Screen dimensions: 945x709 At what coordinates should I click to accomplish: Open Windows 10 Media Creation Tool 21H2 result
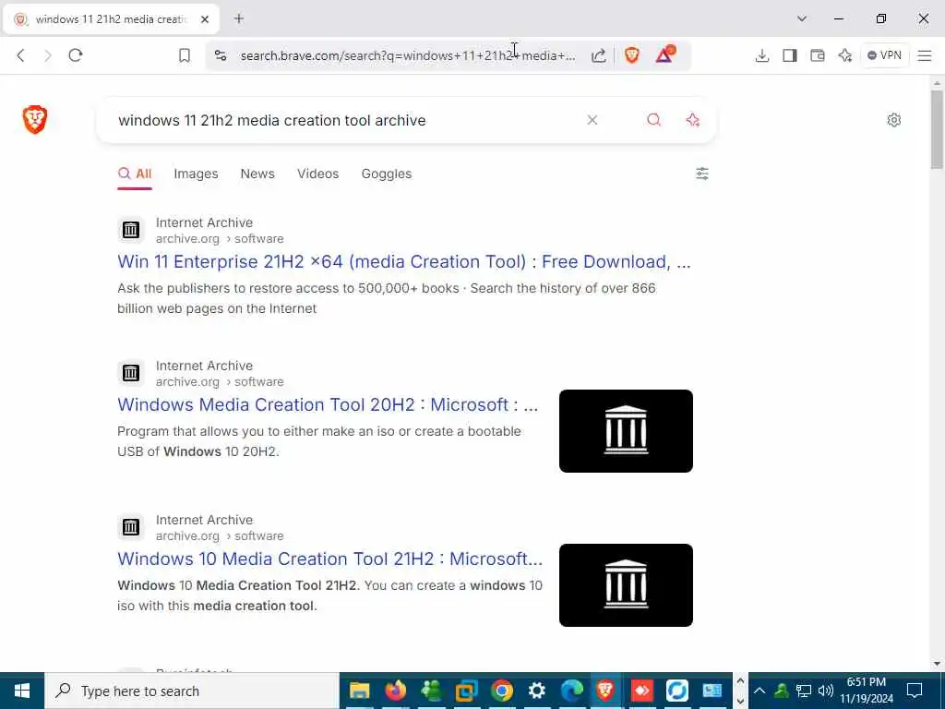[329, 559]
